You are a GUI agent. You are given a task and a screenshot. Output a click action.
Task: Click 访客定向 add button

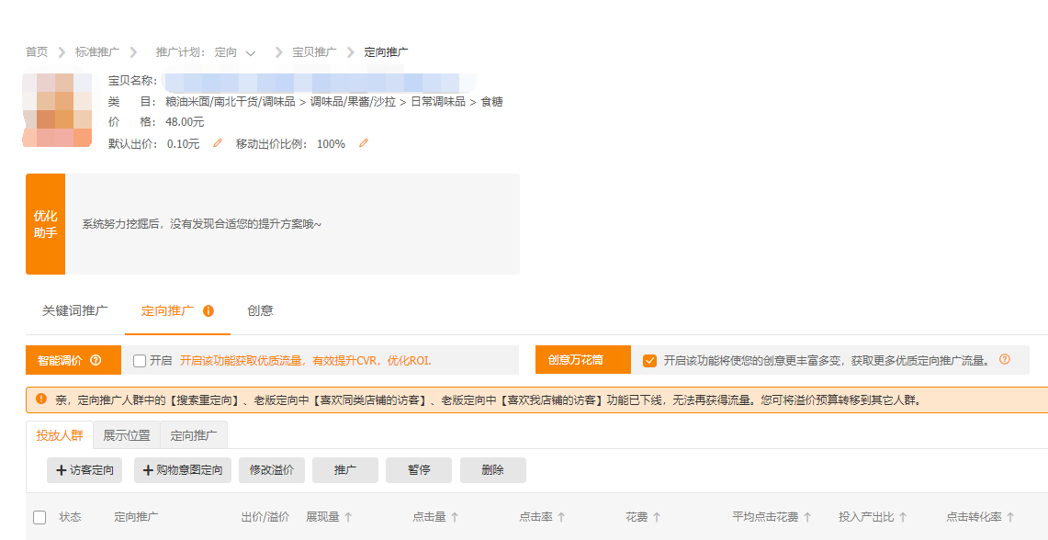click(x=85, y=470)
